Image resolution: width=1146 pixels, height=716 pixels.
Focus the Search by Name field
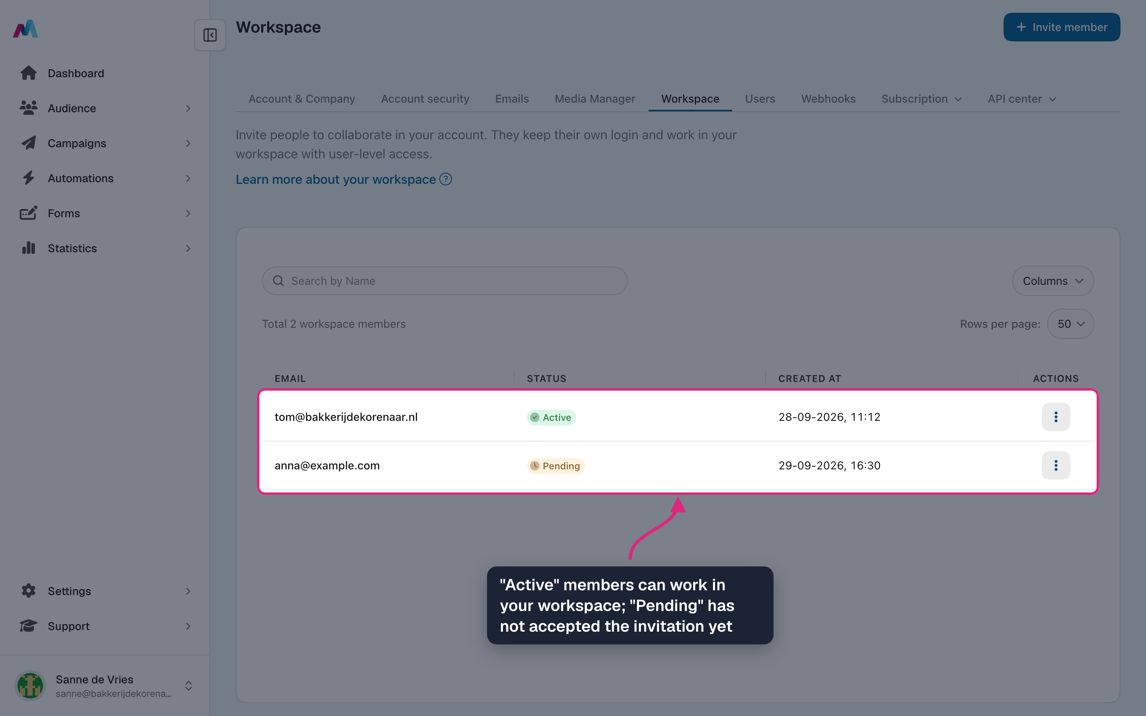(444, 281)
